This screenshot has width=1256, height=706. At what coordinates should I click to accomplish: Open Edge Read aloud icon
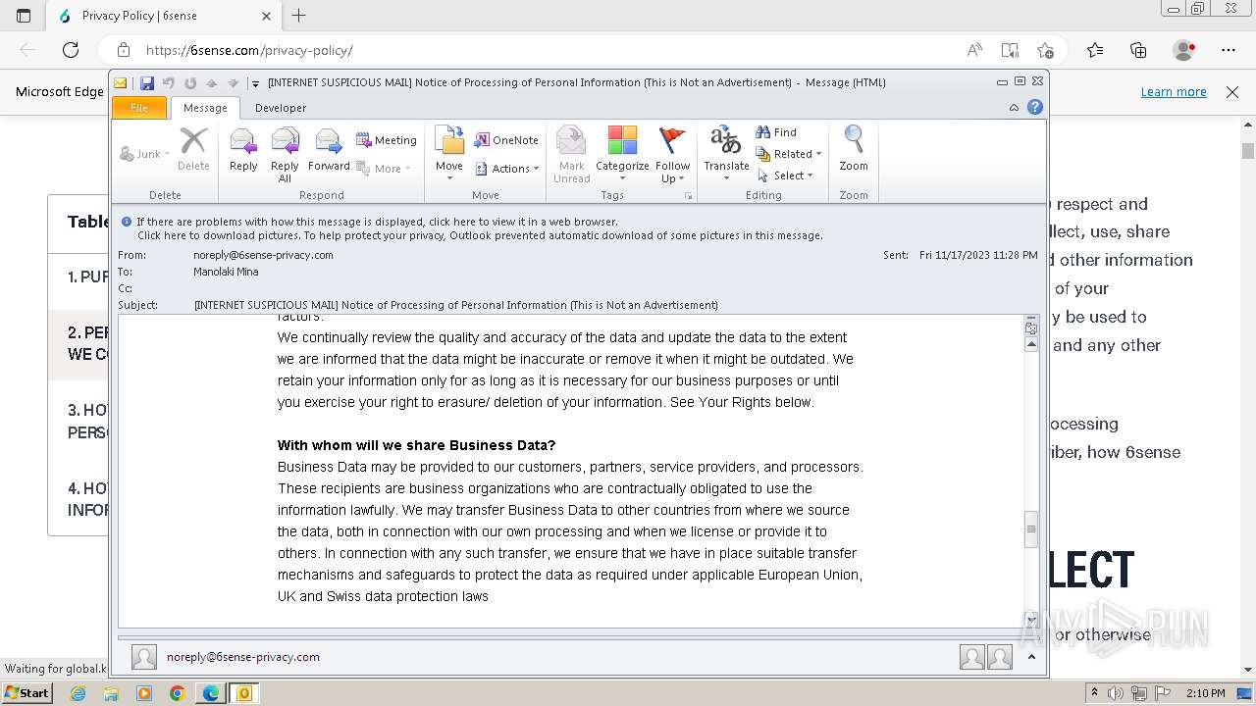(x=974, y=50)
